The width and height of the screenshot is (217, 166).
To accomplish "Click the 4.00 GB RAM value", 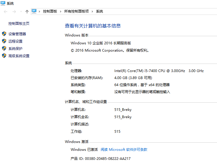I will (133, 78).
